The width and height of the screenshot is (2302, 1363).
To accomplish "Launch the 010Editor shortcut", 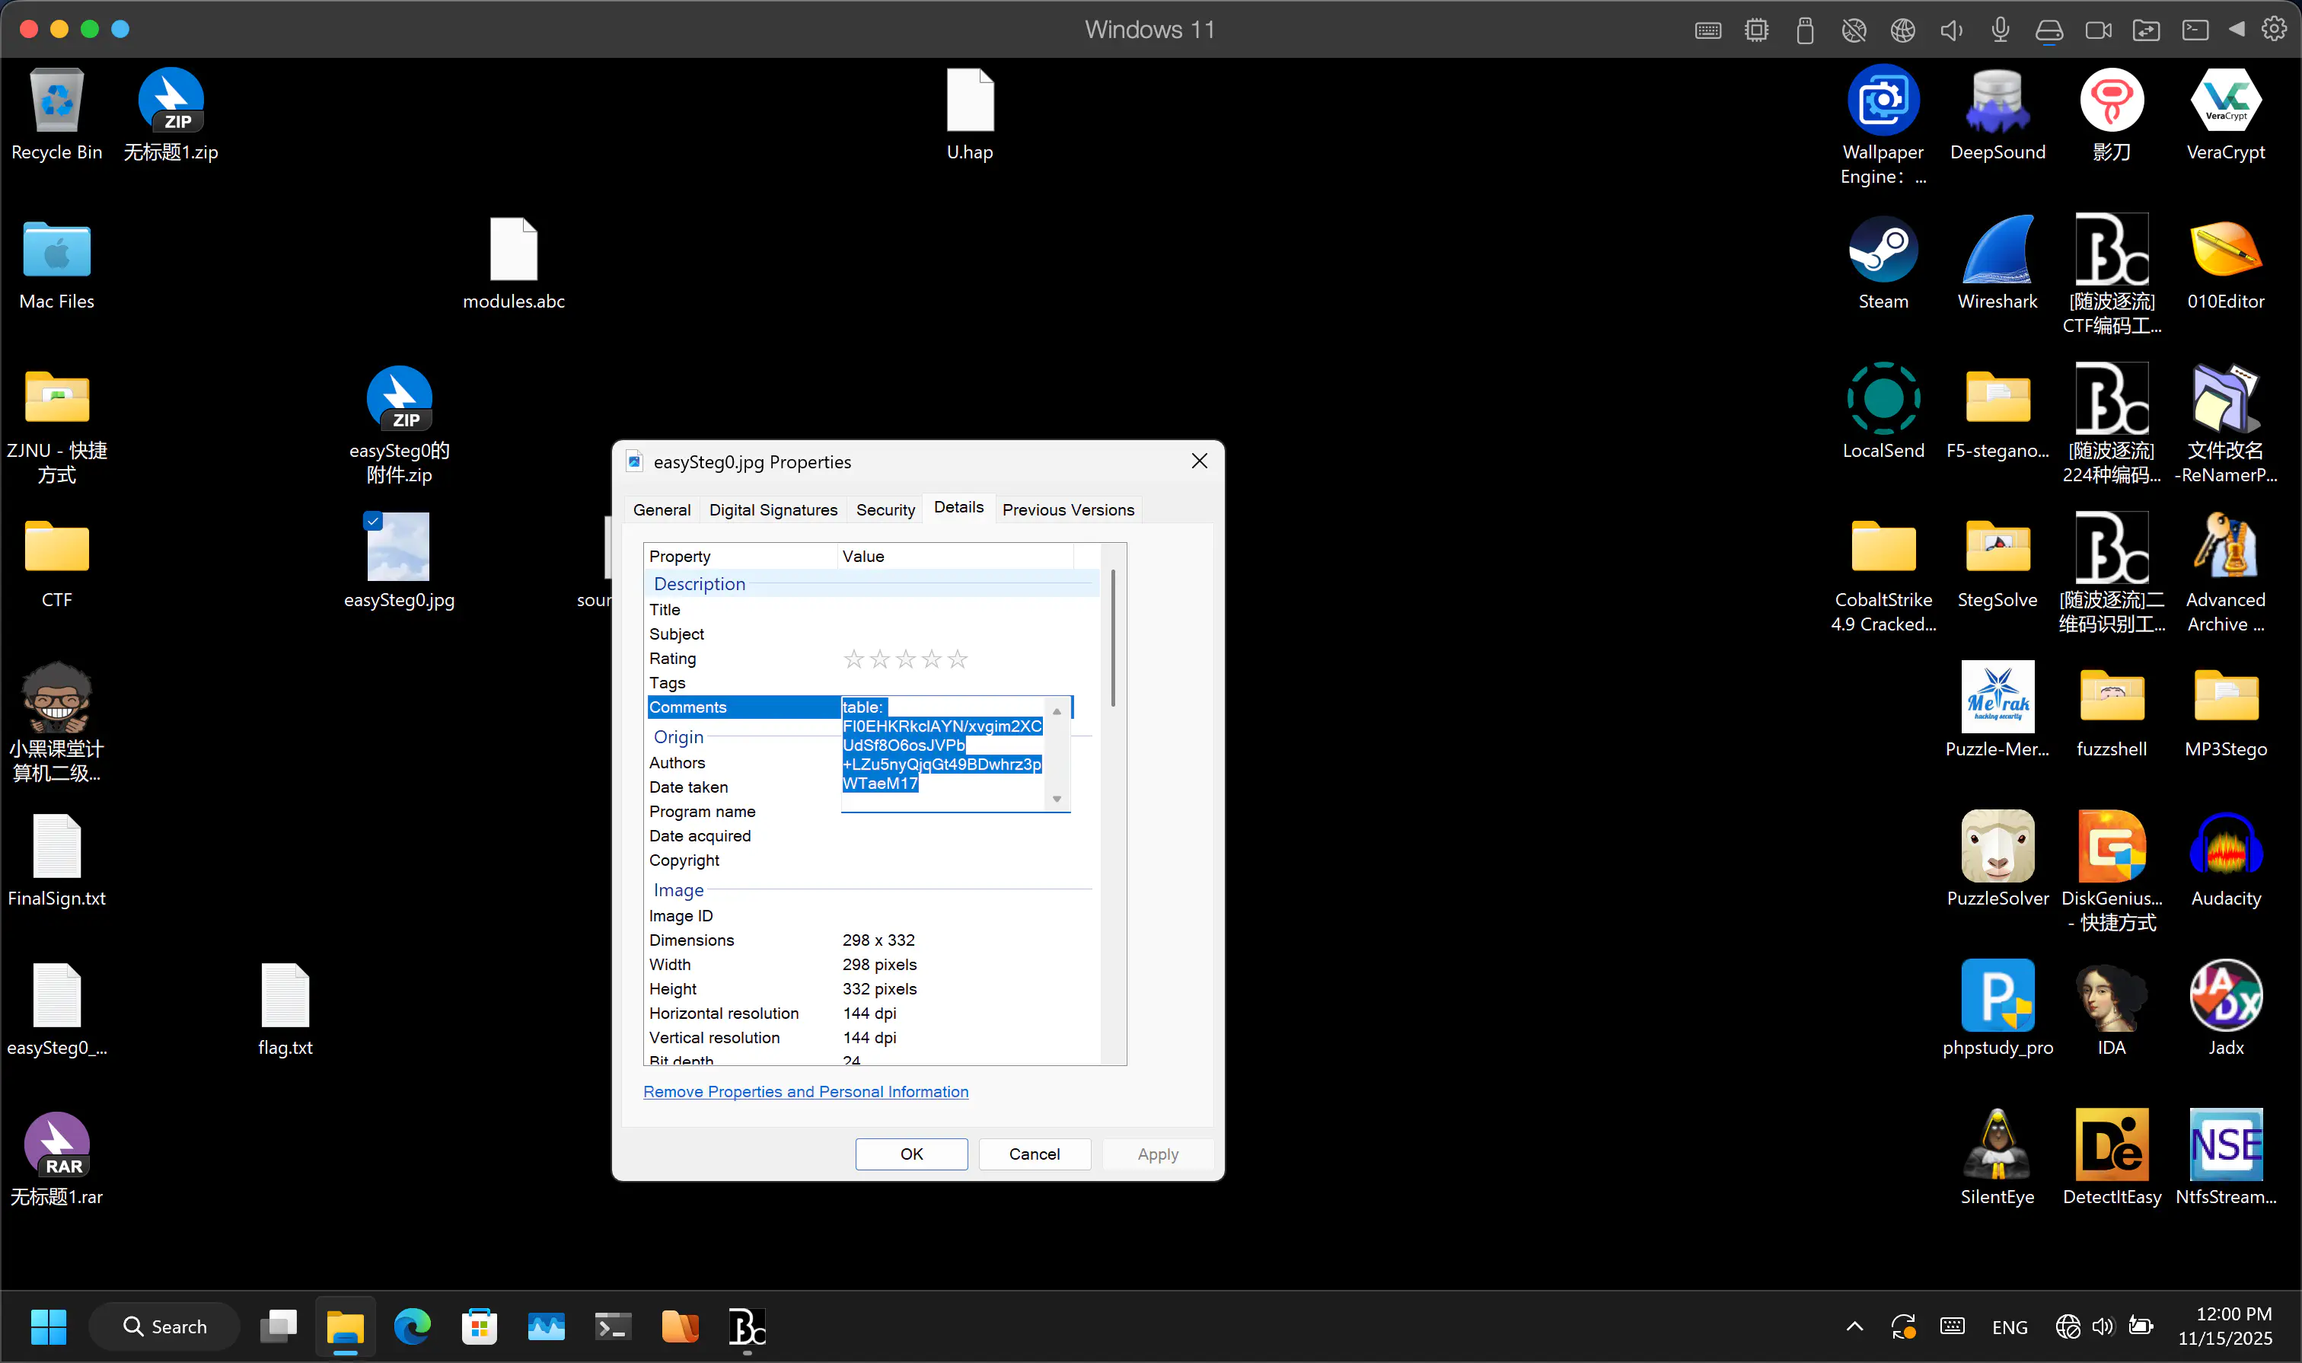I will click(x=2225, y=251).
